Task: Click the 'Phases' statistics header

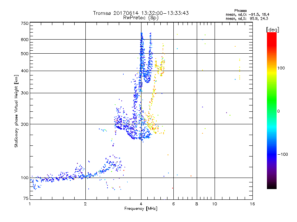Action: click(x=240, y=11)
